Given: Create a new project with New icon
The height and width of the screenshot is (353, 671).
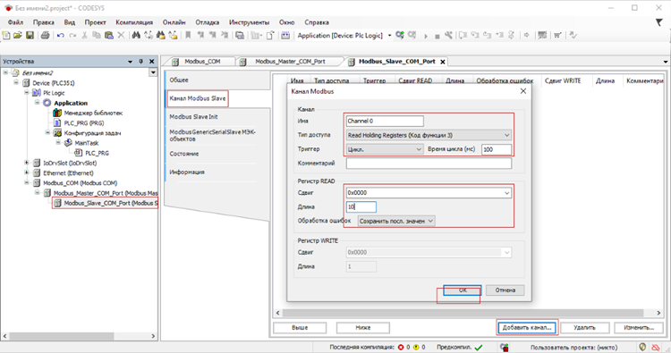Looking at the screenshot, I should point(6,36).
